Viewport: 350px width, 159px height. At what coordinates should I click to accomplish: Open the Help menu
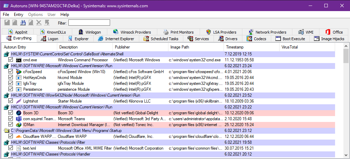coord(65,15)
